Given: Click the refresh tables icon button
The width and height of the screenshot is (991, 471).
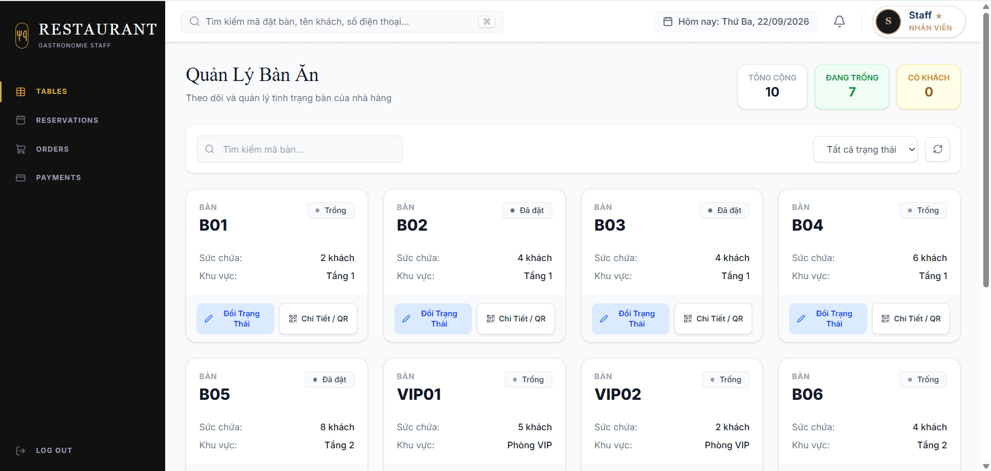Looking at the screenshot, I should (x=937, y=149).
